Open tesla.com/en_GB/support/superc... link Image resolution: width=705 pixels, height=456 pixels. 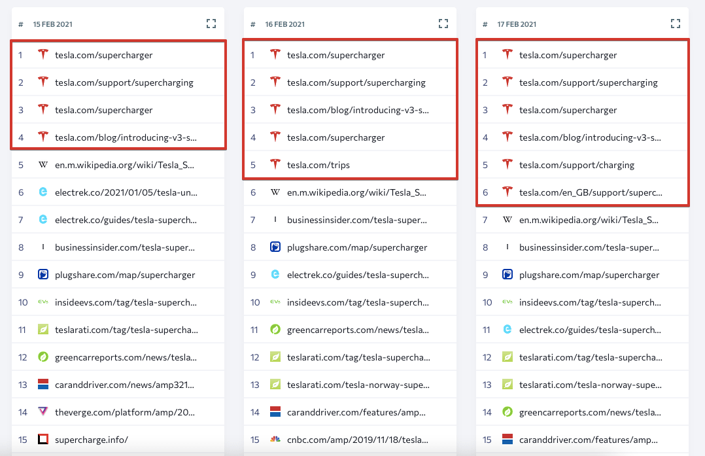tap(591, 192)
